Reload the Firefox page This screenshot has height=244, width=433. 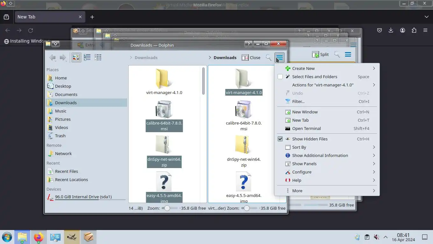[x=31, y=30]
